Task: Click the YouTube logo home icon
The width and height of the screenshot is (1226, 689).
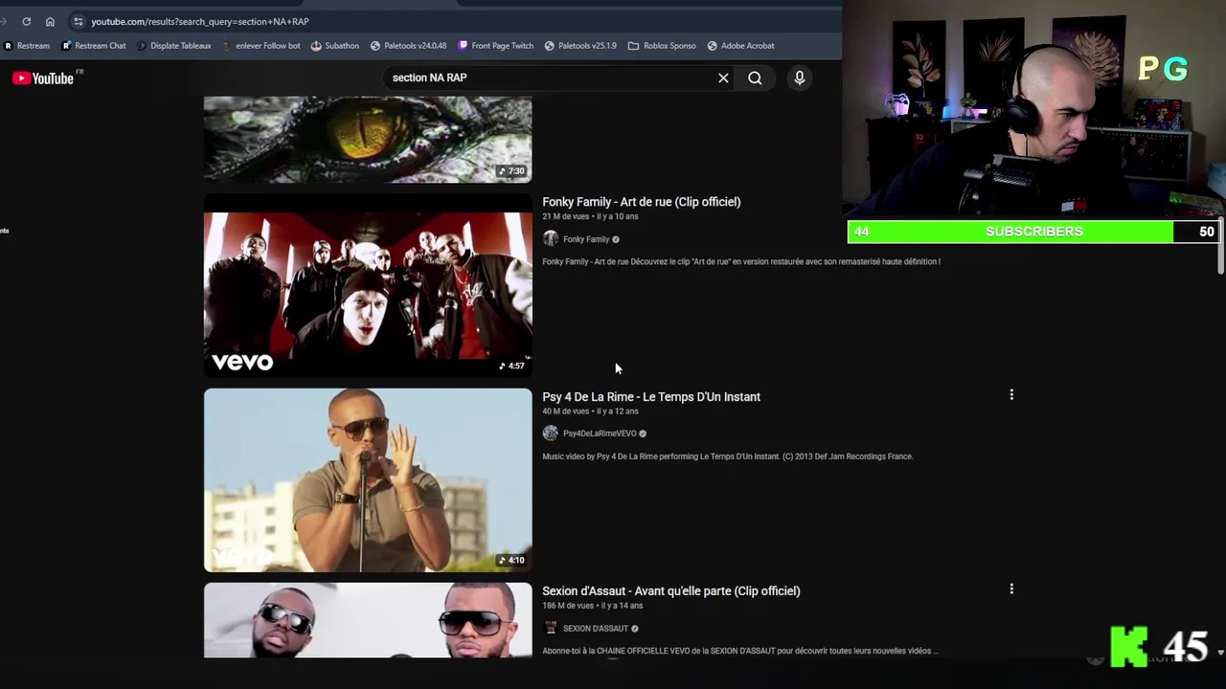Action: coord(43,78)
